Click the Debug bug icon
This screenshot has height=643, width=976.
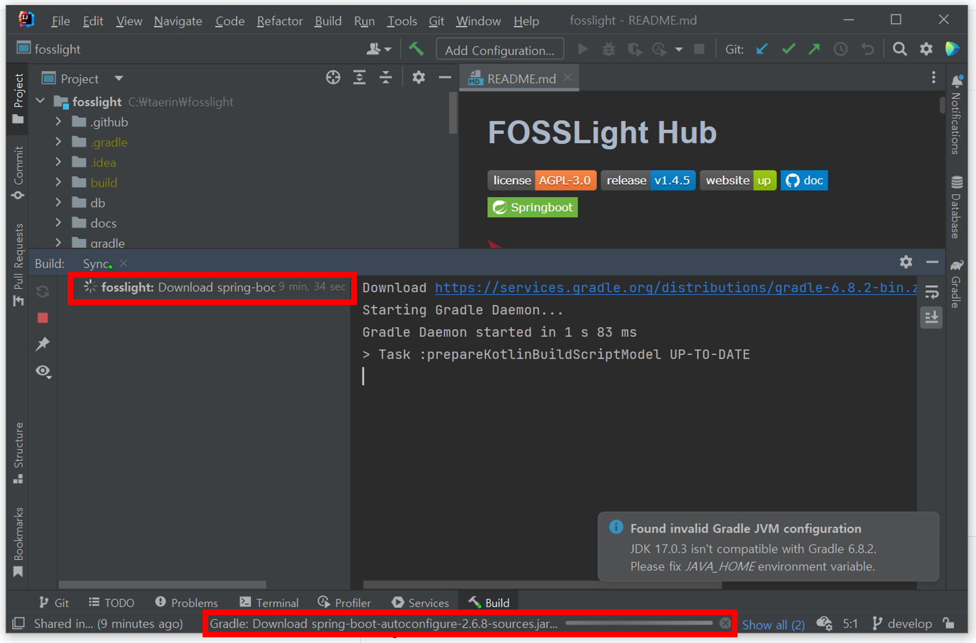609,50
